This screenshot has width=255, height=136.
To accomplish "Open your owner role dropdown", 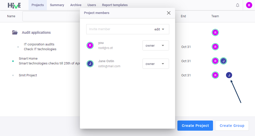I will [x=156, y=46].
